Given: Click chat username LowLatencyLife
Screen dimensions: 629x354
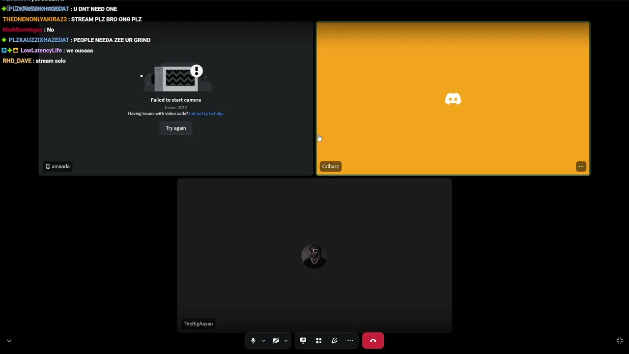Looking at the screenshot, I should [41, 50].
